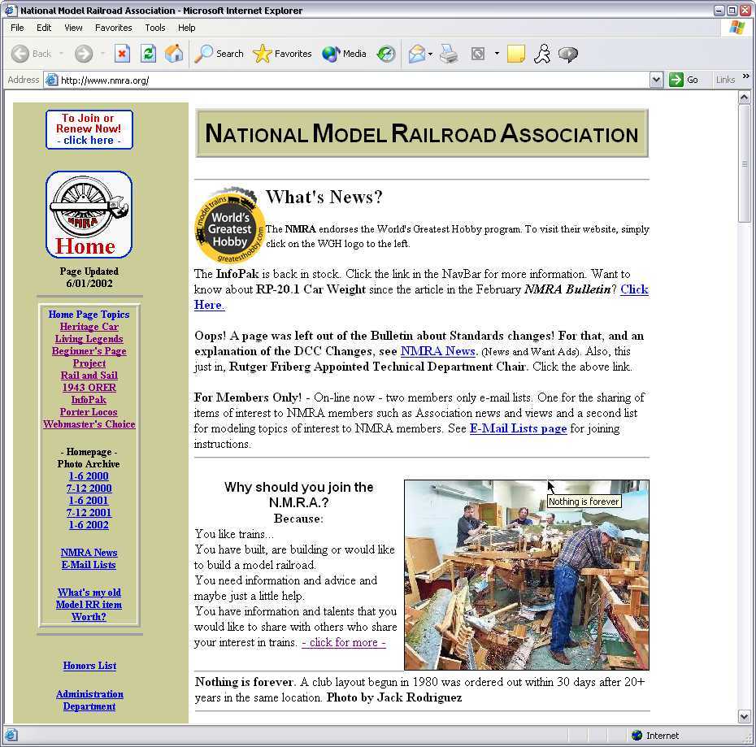Open the Heritage Car link
This screenshot has width=756, height=747.
89,327
